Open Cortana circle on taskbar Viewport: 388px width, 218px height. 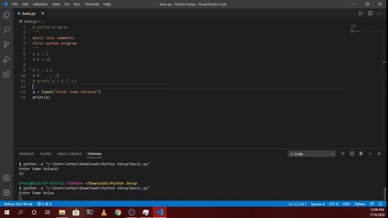pos(34,213)
